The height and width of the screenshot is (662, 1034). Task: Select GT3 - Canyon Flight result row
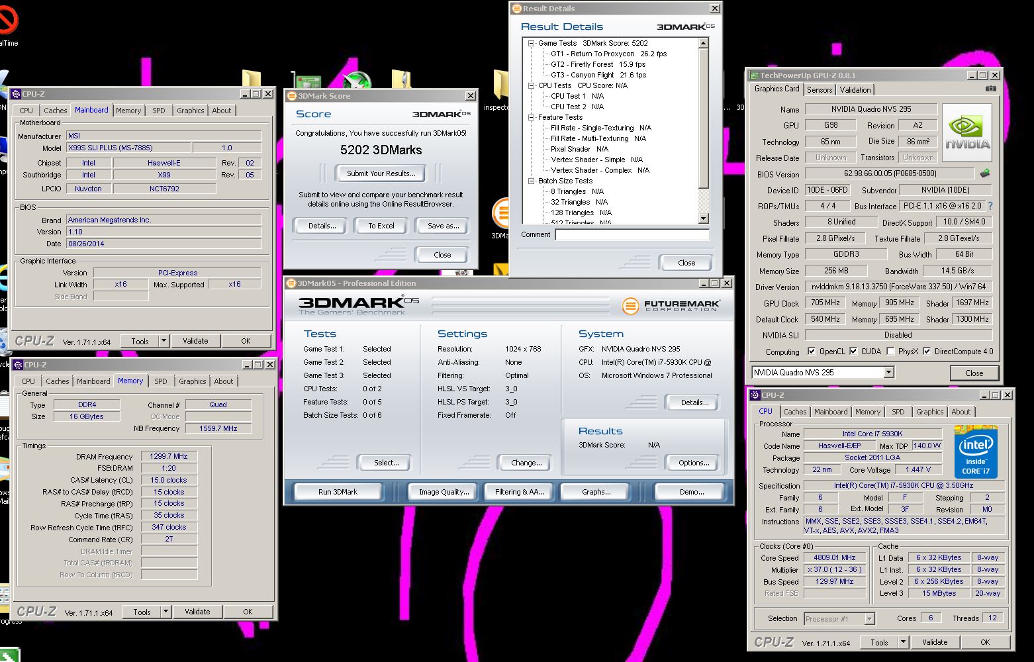[598, 75]
